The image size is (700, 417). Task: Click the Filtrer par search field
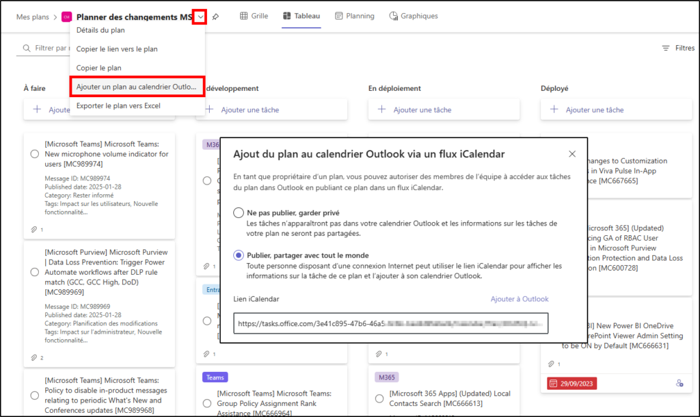44,49
